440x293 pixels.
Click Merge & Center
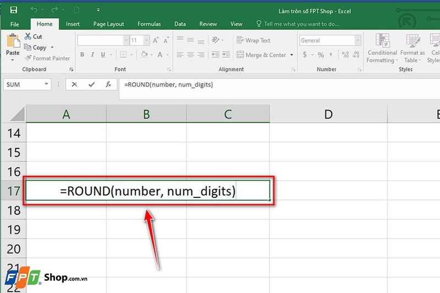point(261,55)
